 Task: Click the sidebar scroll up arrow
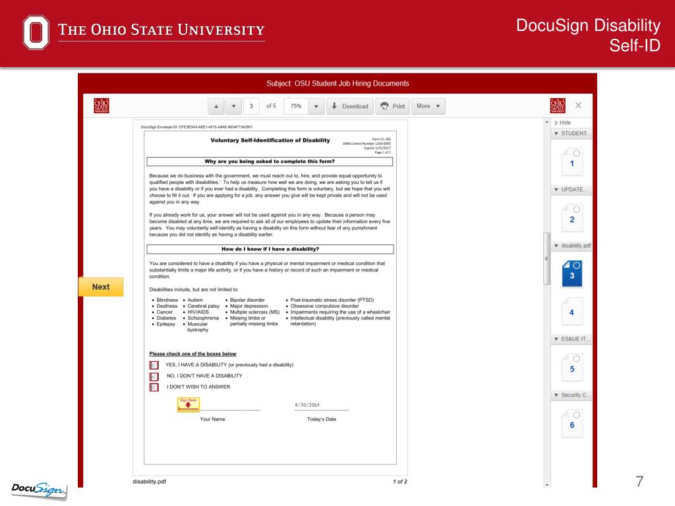pyautogui.click(x=547, y=123)
